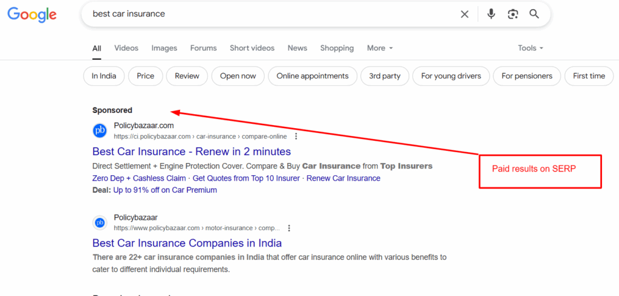
Task: Apply the In India filter chip
Action: pos(104,76)
